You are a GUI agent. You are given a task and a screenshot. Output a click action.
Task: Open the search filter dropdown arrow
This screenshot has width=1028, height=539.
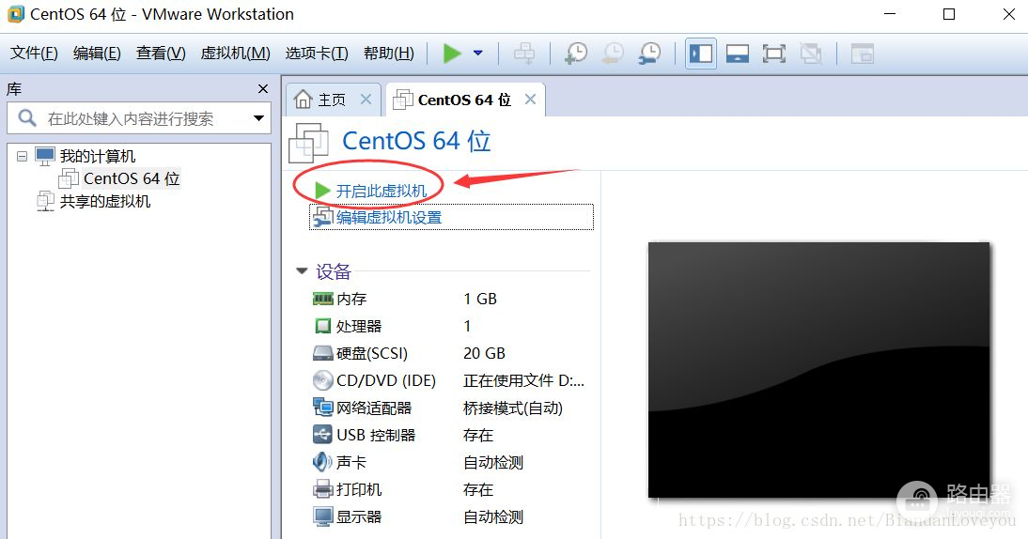pyautogui.click(x=258, y=118)
